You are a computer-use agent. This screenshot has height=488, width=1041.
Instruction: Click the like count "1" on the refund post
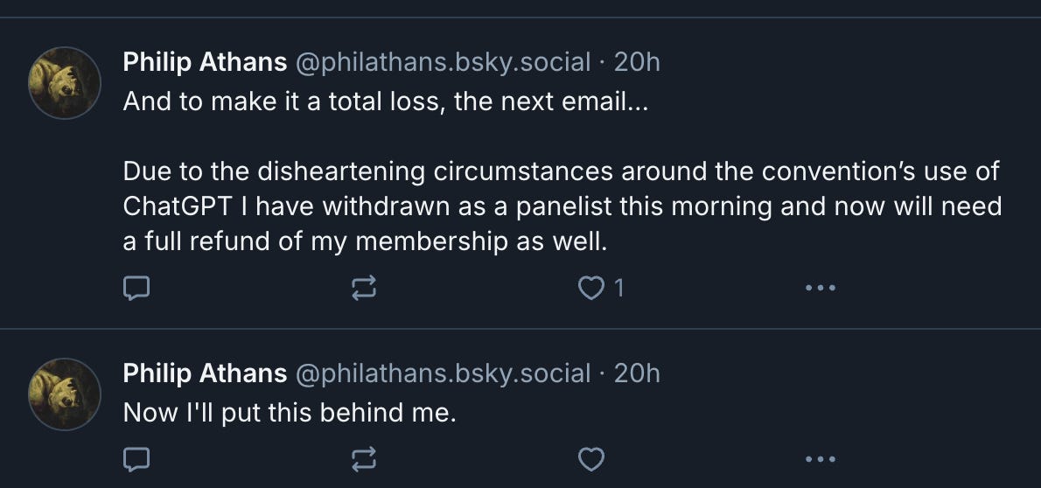click(x=619, y=288)
